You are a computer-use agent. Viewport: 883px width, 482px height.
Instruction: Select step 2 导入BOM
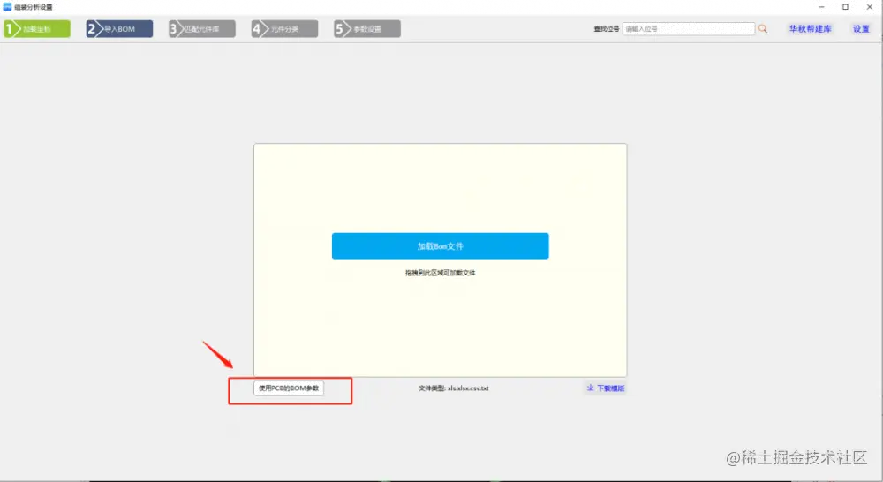pos(119,29)
